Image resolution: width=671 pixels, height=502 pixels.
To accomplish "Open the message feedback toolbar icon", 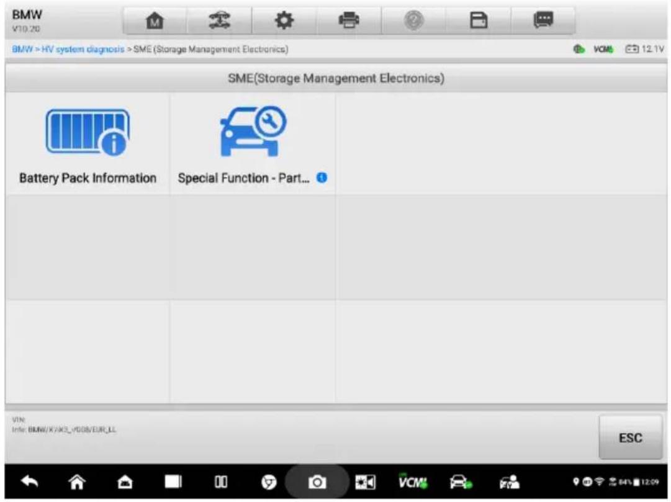I will pos(543,20).
